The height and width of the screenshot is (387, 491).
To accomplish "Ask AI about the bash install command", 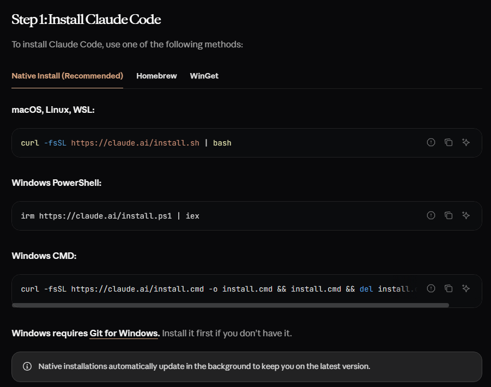I will [x=466, y=142].
